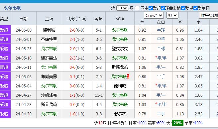The width and height of the screenshot is (218, 129).
Task: Click 半/一 handicap on 24-05-11 row
Action: click(x=161, y=67)
